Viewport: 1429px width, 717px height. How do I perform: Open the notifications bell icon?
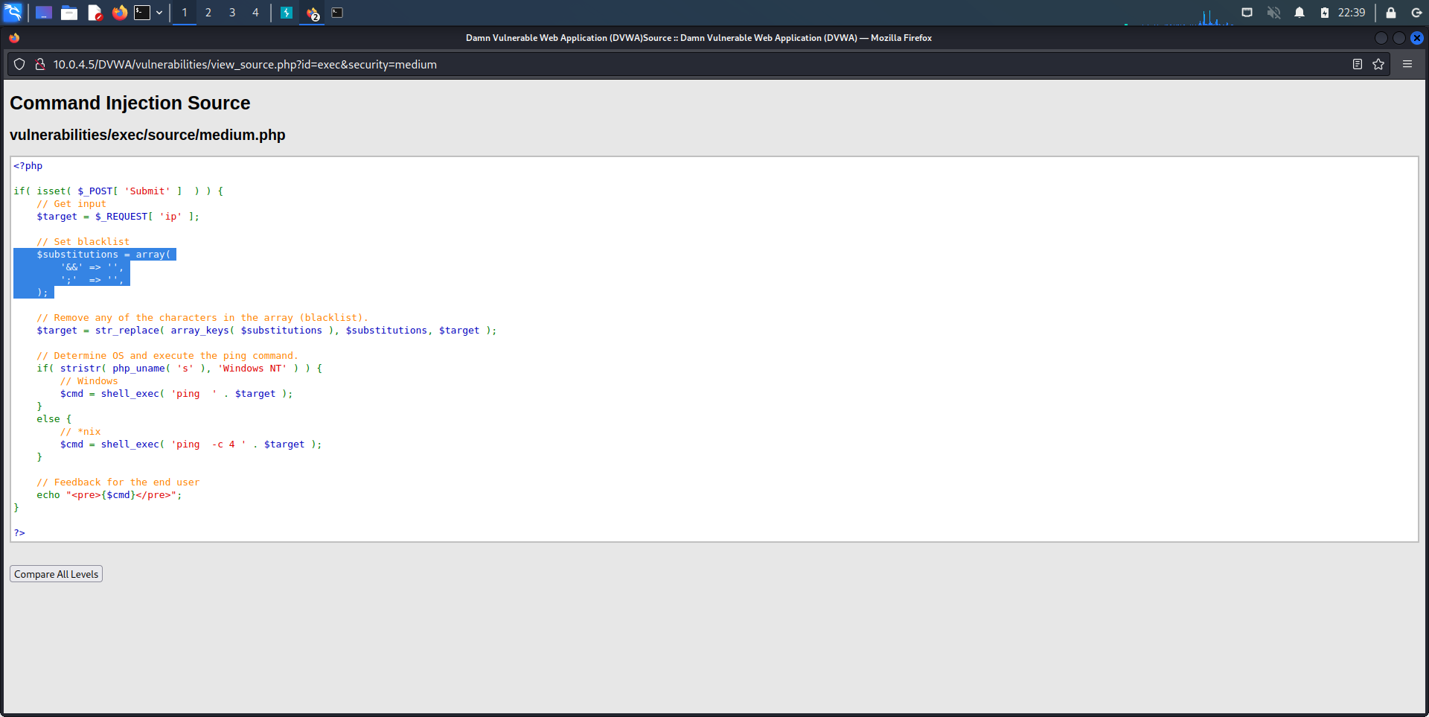1299,13
